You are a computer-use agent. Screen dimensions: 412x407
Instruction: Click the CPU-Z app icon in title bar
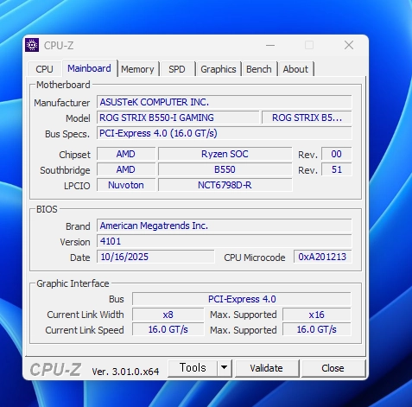coord(32,45)
